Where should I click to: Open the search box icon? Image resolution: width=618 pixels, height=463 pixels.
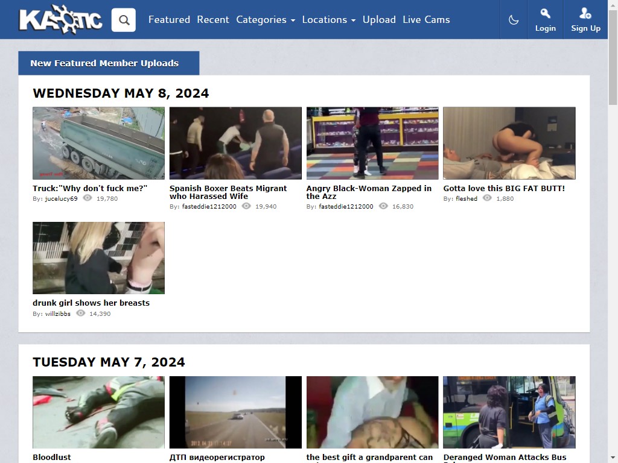[124, 20]
